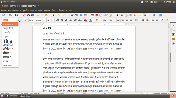Open the Navigator compass in the sidebar

coord(173,44)
